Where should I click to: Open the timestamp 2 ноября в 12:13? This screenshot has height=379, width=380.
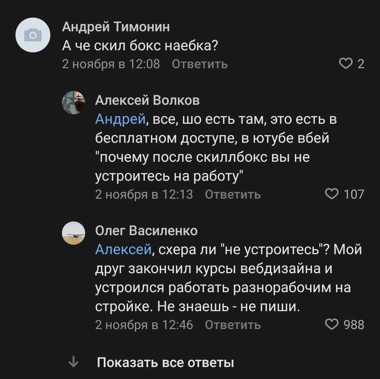pyautogui.click(x=144, y=194)
